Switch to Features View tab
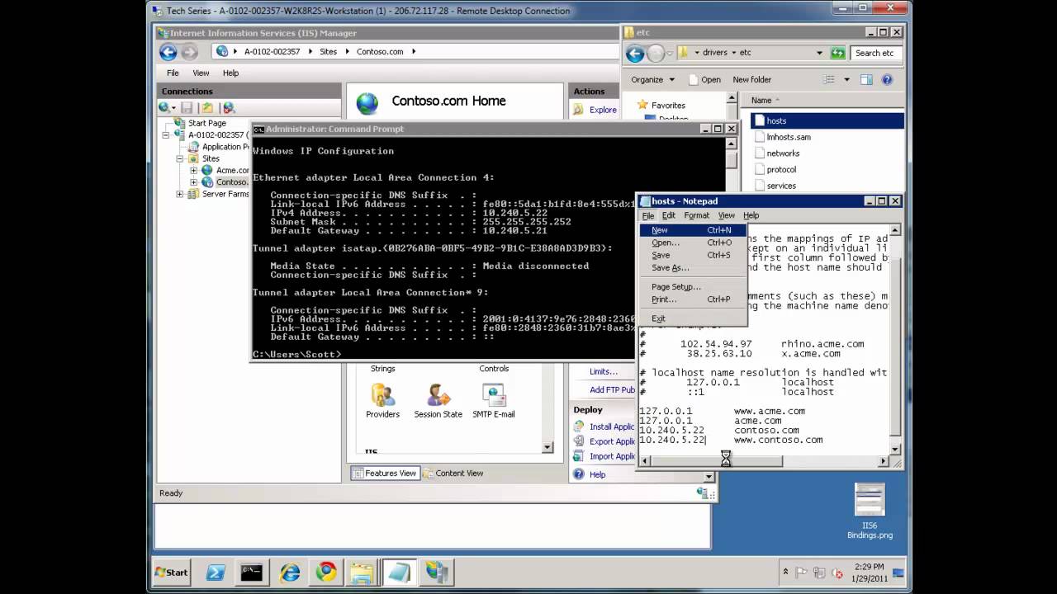 point(385,473)
